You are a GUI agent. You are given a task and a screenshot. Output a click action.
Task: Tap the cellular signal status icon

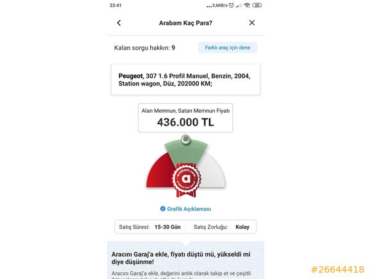point(239,5)
